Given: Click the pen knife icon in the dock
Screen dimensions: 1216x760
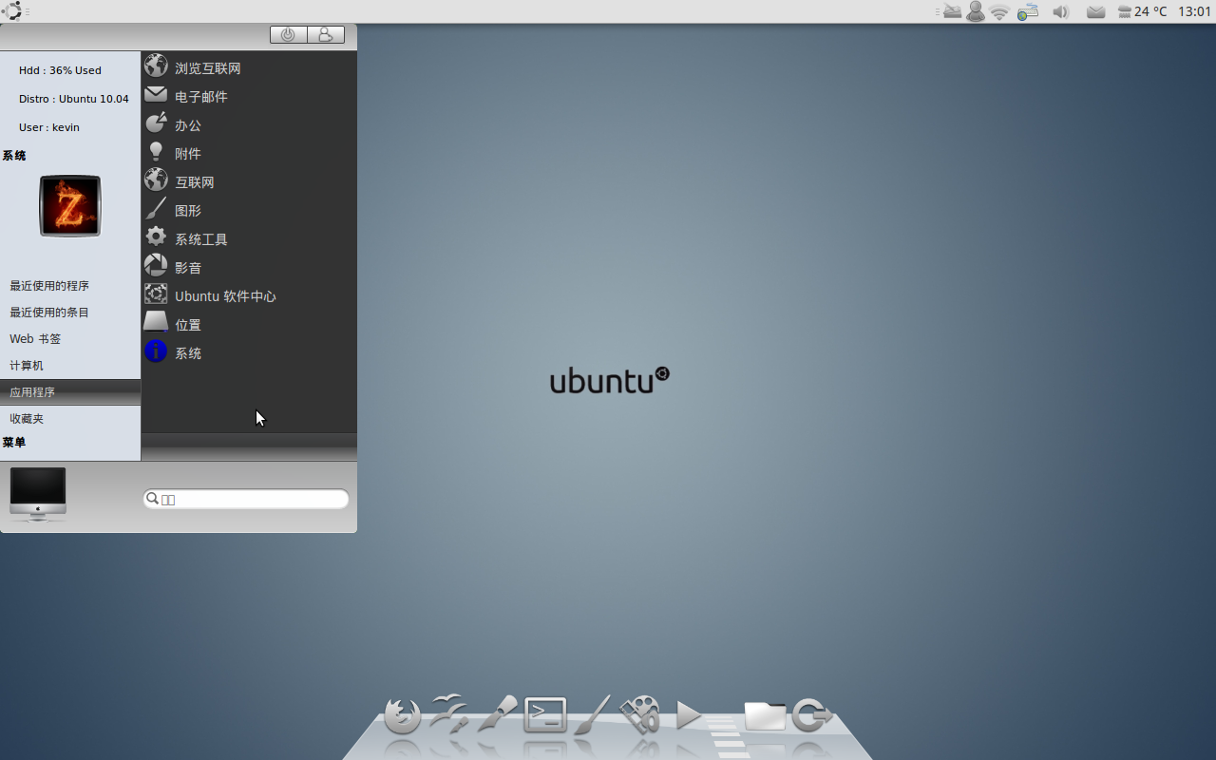Looking at the screenshot, I should click(497, 713).
